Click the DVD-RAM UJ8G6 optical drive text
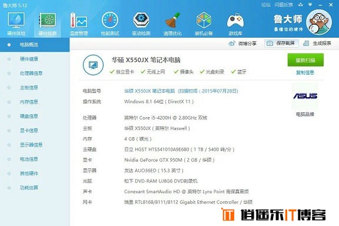The width and height of the screenshot is (339, 226). [x=161, y=181]
